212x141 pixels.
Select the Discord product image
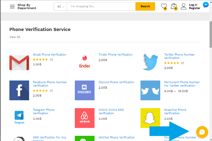click(x=84, y=90)
